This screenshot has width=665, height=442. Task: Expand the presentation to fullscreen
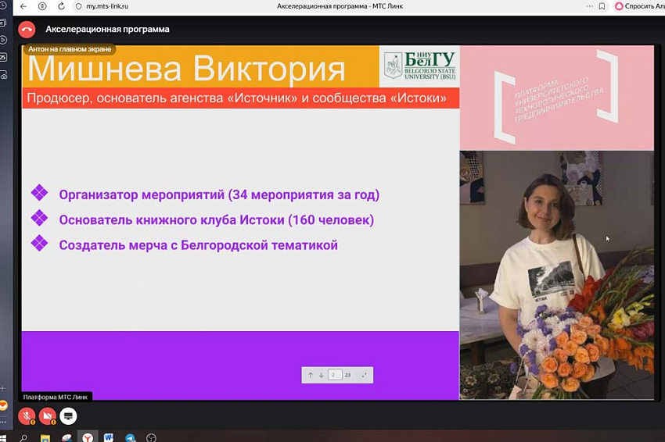364,376
